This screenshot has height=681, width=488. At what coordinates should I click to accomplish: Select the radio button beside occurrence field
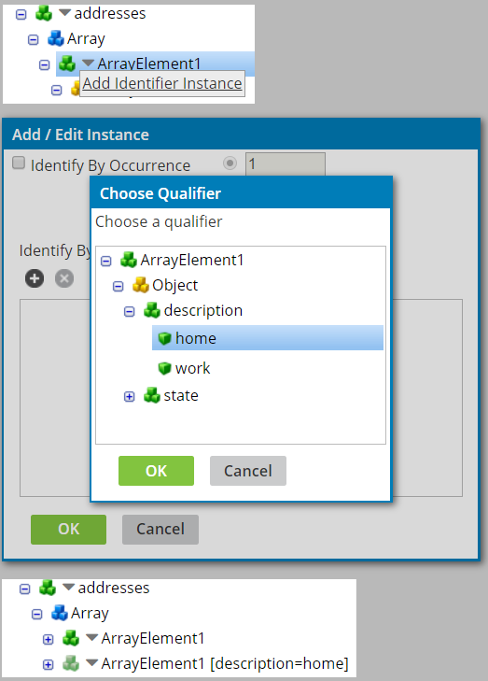(x=230, y=163)
